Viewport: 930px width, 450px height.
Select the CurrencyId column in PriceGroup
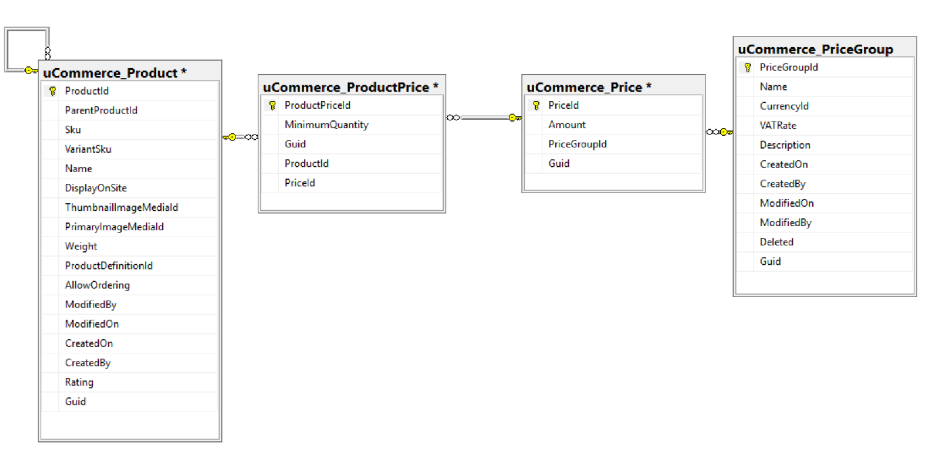pyautogui.click(x=825, y=106)
